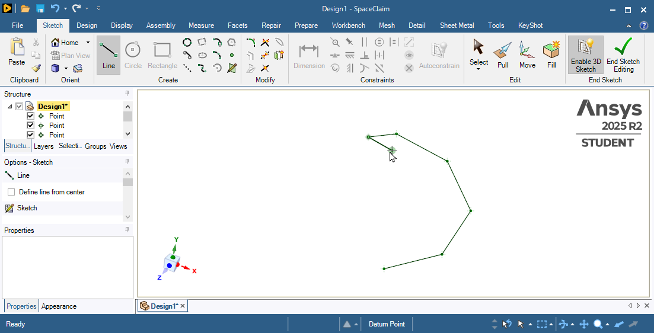Switch to the Design ribbon tab
654x333 pixels.
(x=87, y=25)
